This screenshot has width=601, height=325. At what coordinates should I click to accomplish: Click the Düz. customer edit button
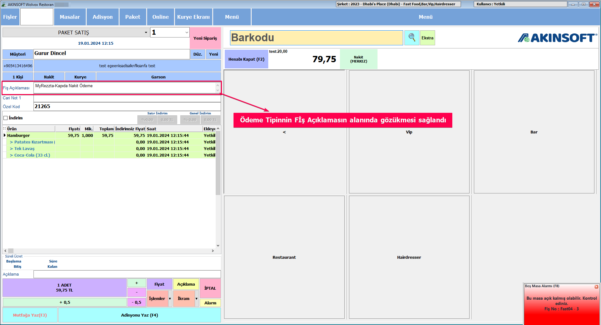(x=198, y=54)
